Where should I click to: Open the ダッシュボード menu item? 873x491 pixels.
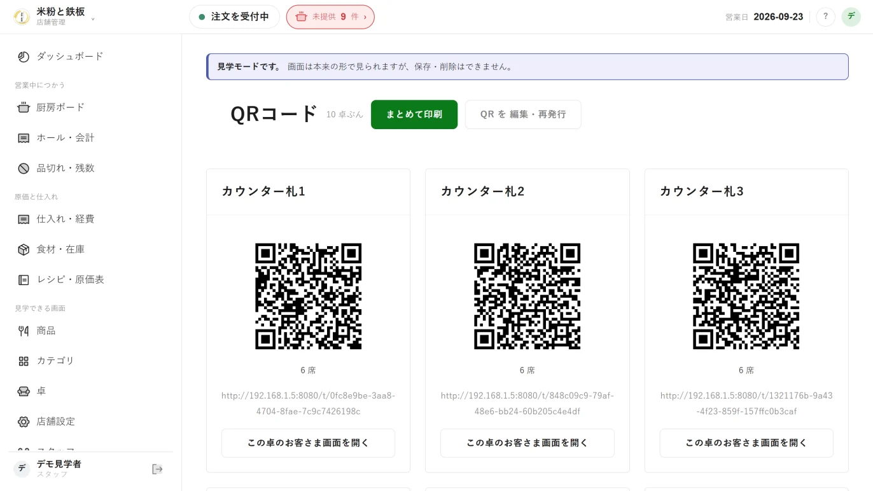point(90,57)
